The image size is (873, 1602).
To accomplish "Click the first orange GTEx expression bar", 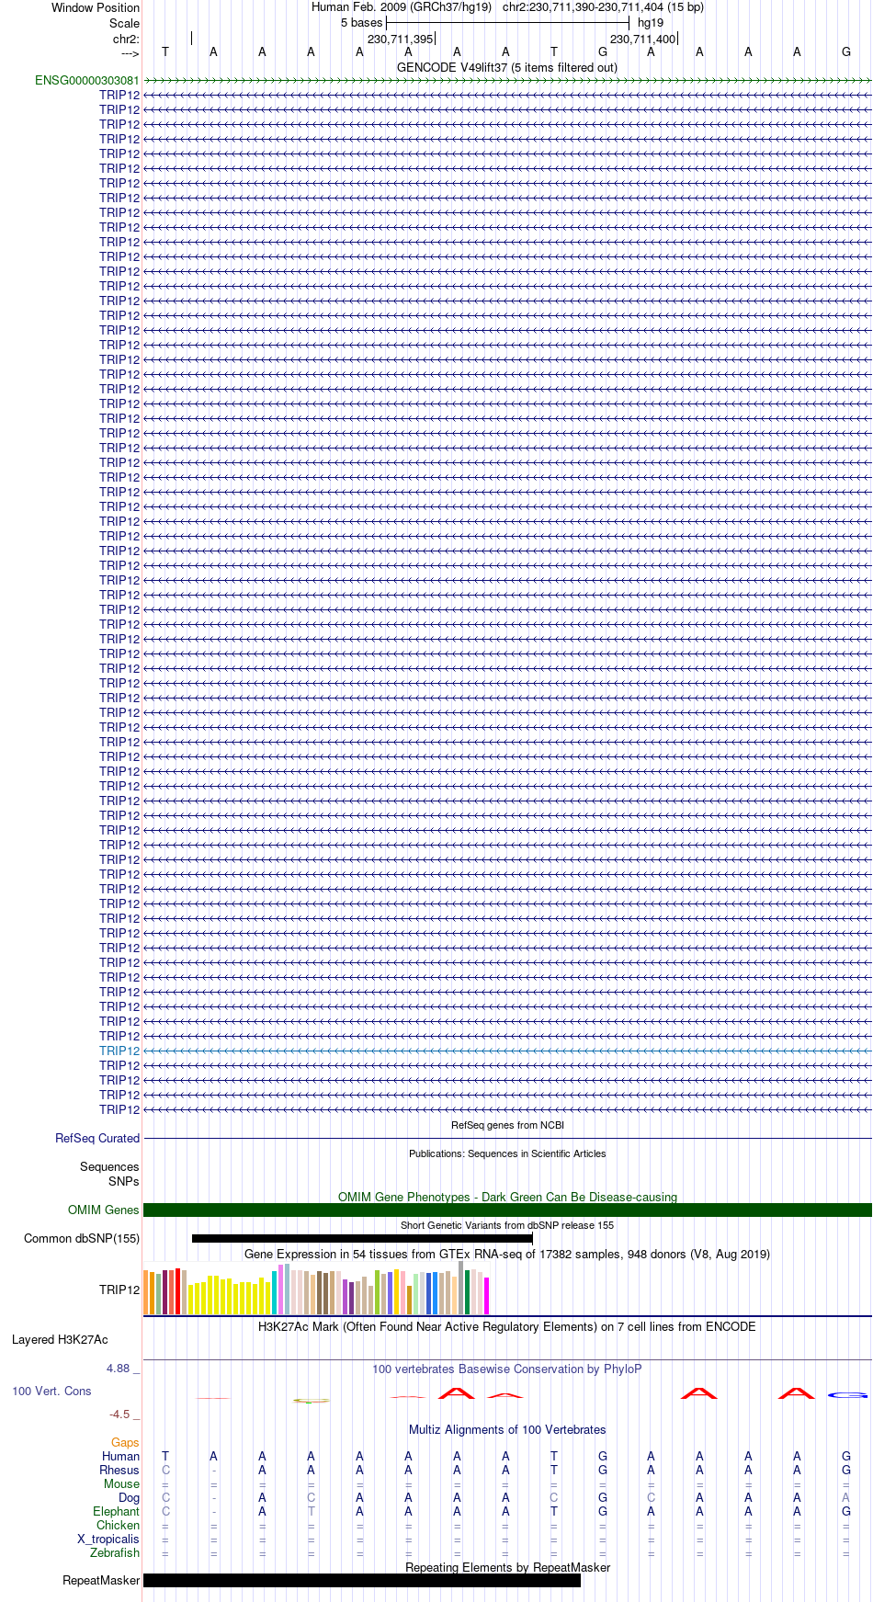I will pyautogui.click(x=146, y=1292).
